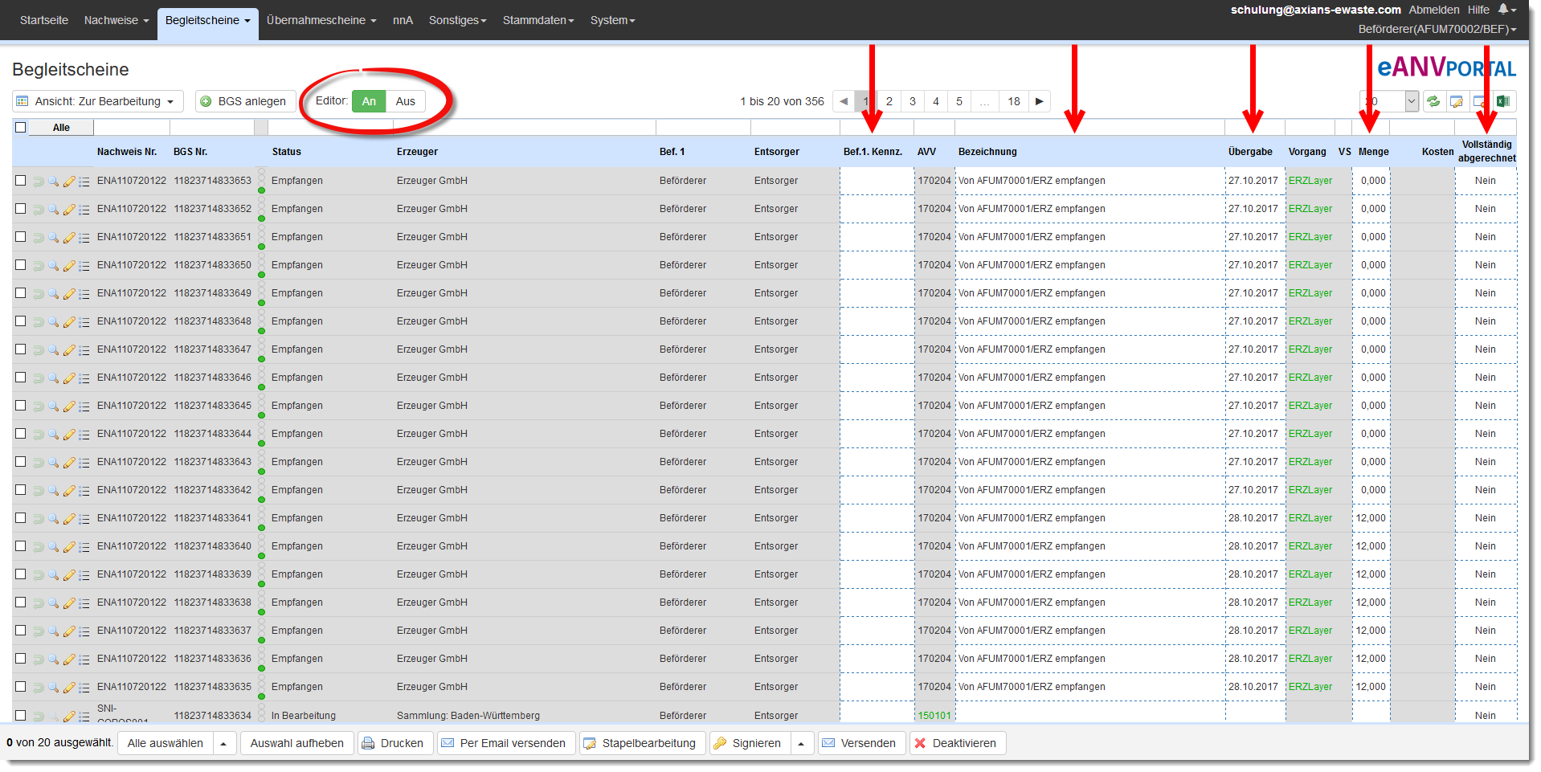Pencil edit icon on row 11823714833645
Viewport: 1541px width, 772px height.
pyautogui.click(x=69, y=406)
